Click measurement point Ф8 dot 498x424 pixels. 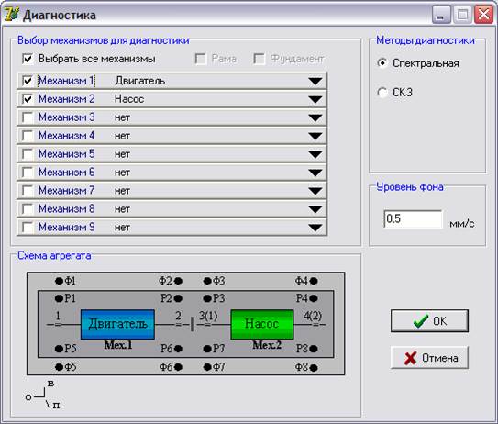[x=314, y=368]
